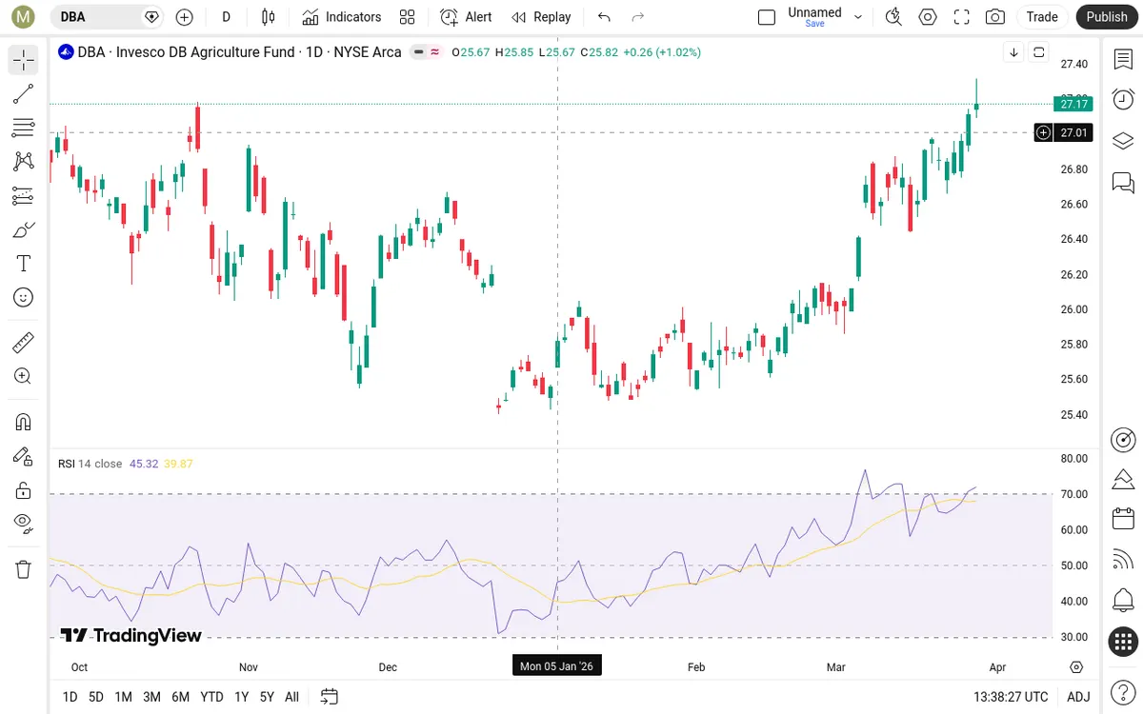Open the Trade panel
Viewport: 1143px width, 714px height.
pyautogui.click(x=1042, y=16)
